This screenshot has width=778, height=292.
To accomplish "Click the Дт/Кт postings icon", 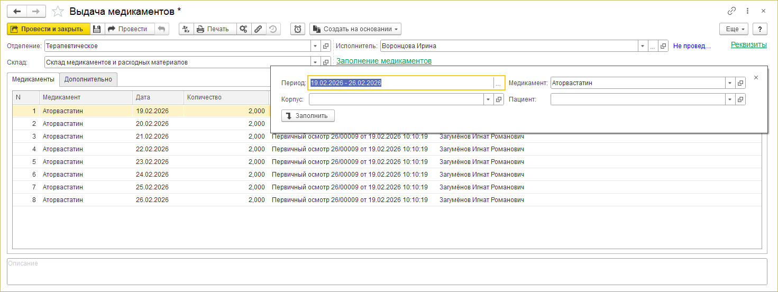I will [x=186, y=29].
